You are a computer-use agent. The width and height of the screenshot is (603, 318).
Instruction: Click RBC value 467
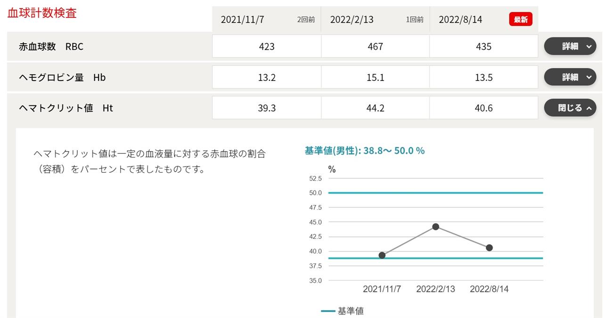click(375, 47)
